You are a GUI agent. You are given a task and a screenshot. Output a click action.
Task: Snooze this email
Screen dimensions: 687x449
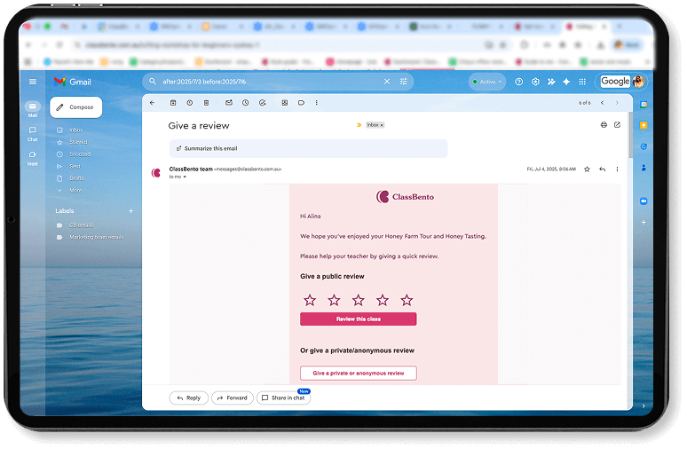tap(245, 103)
